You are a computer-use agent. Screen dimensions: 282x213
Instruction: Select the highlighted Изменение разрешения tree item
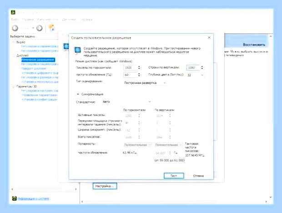point(38,60)
